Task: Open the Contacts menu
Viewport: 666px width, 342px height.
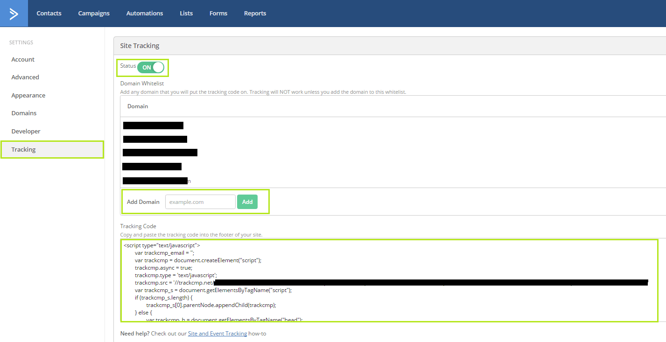Action: (x=49, y=14)
